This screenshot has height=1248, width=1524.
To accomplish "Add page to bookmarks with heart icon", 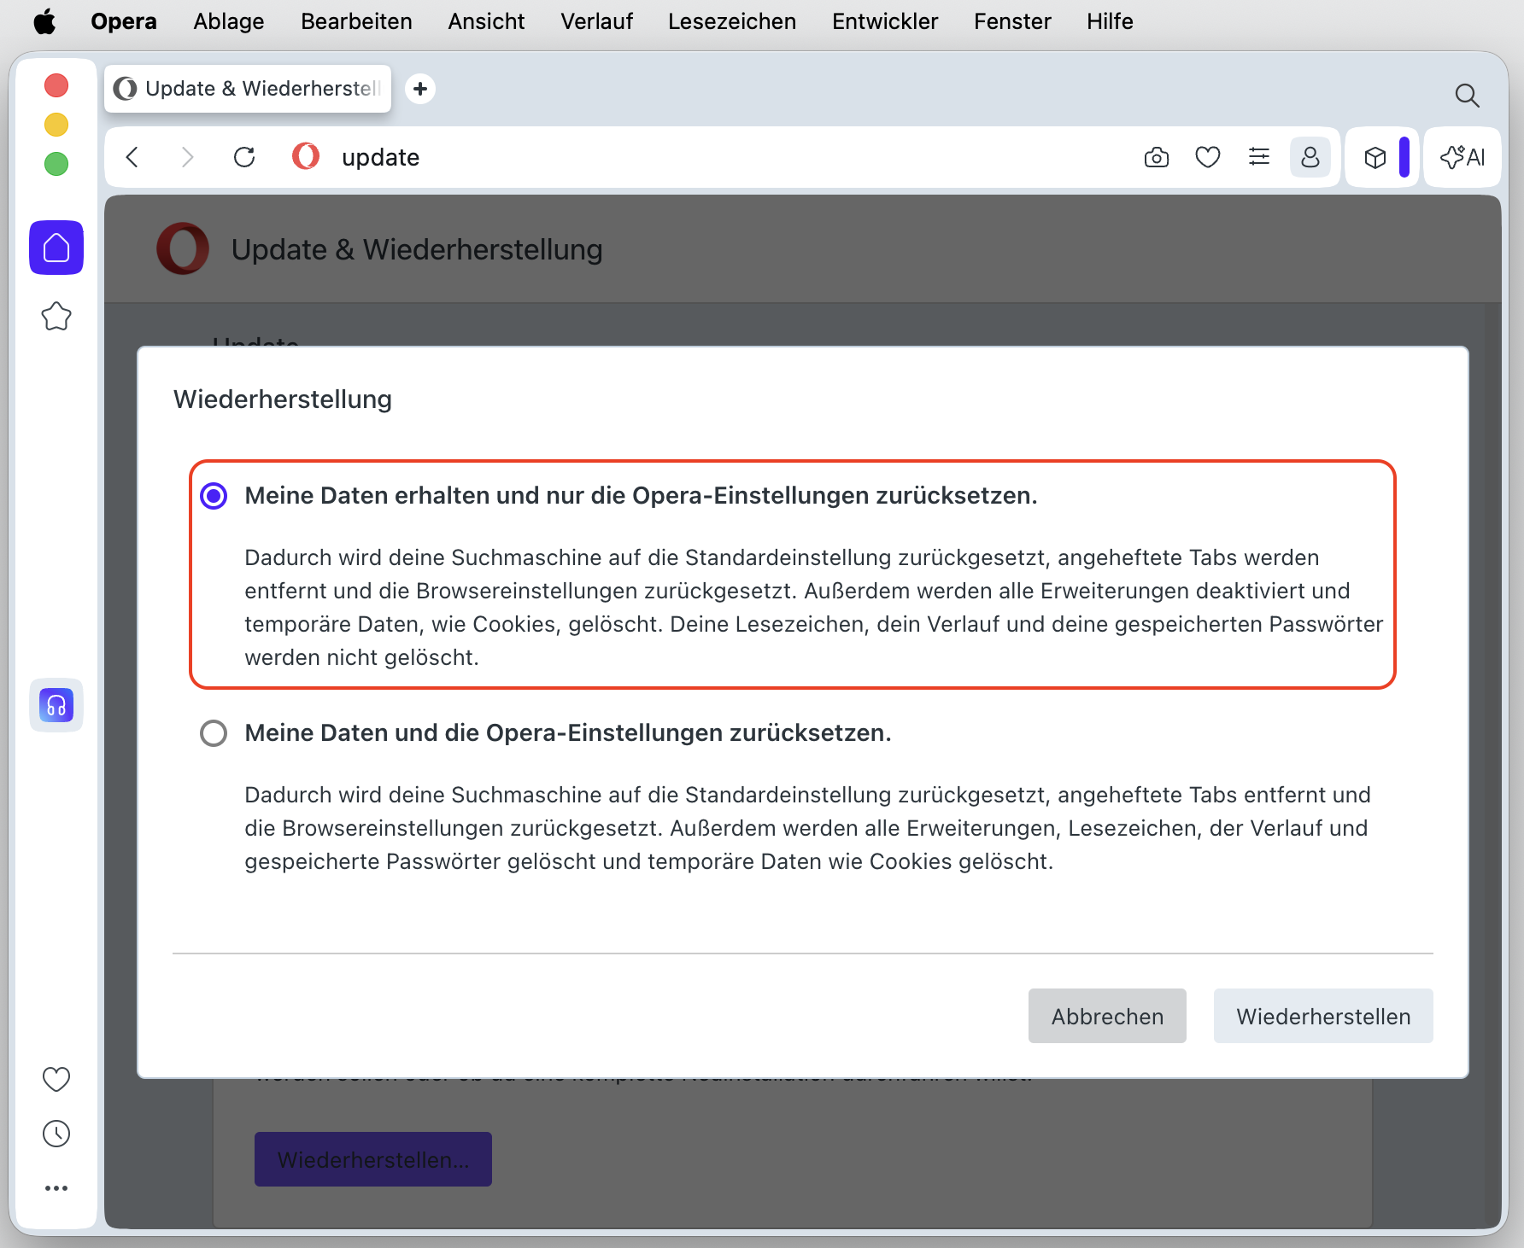I will tap(1208, 157).
